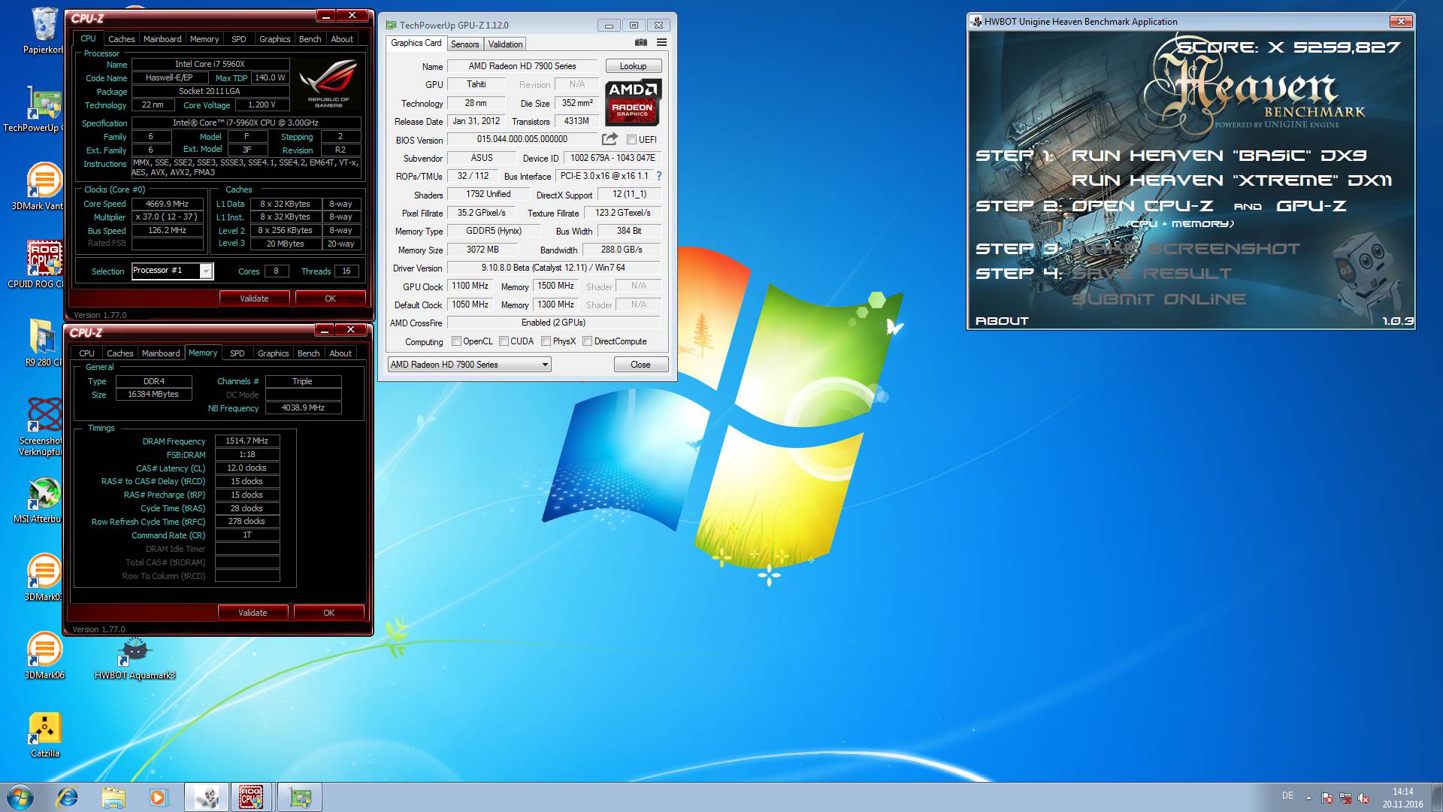Toggle the OpenCL checkbox
Screen dimensions: 1443x812
point(456,341)
